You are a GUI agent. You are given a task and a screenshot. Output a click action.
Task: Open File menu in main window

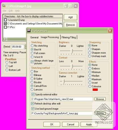pyautogui.click(x=5, y=11)
